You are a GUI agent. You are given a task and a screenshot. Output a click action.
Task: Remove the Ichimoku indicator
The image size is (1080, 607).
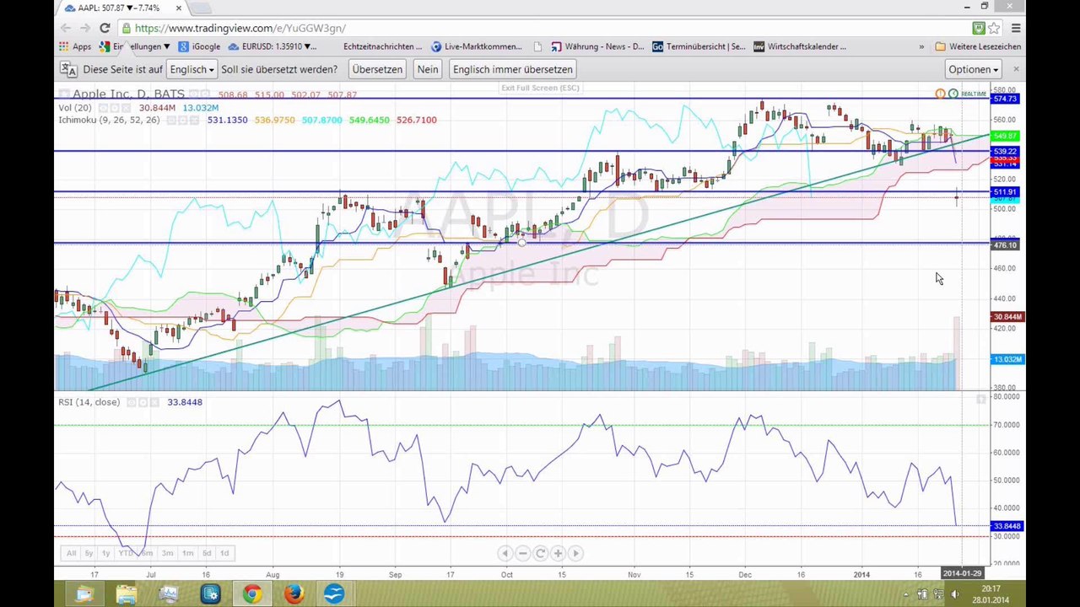point(193,120)
